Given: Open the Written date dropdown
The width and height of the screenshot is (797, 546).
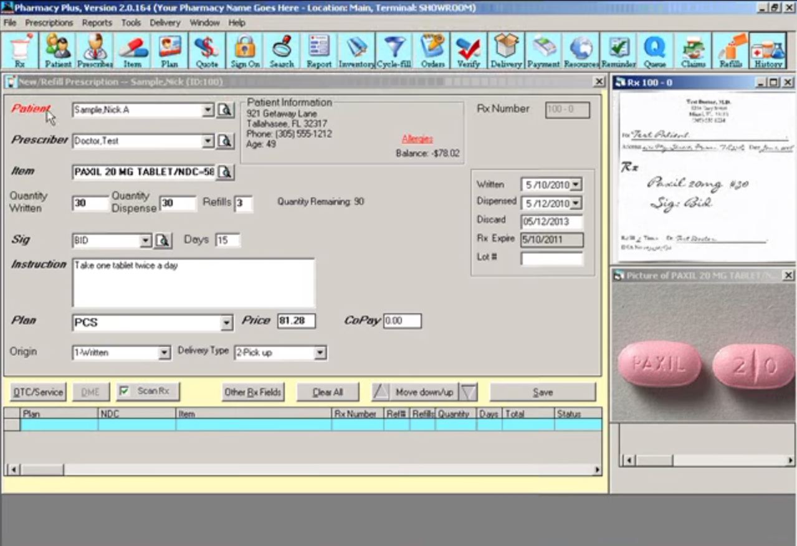Looking at the screenshot, I should [576, 184].
